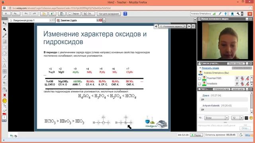Select the straight line tool
The width and height of the screenshot is (255, 143).
(x=4, y=59)
